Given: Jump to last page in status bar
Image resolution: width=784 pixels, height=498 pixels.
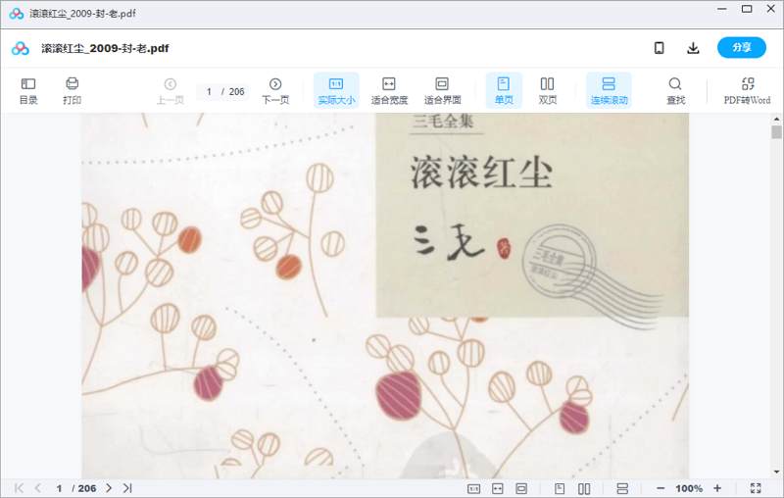Looking at the screenshot, I should [x=127, y=488].
